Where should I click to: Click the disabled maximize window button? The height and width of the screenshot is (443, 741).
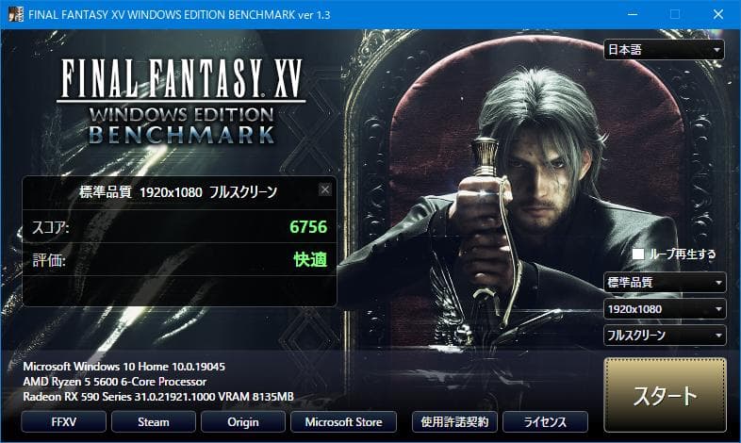(x=675, y=15)
